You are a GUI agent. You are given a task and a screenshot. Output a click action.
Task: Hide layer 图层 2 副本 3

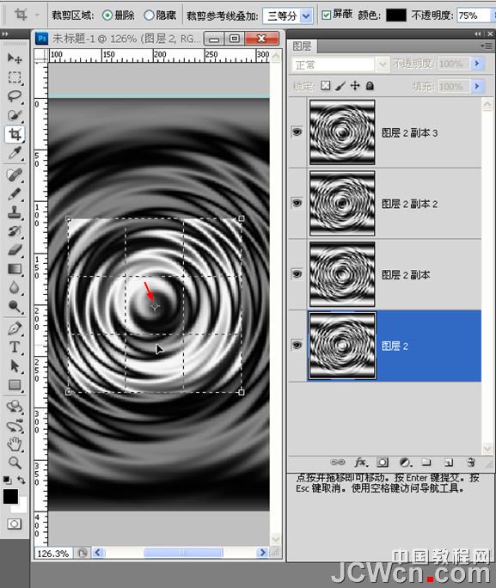pos(297,132)
